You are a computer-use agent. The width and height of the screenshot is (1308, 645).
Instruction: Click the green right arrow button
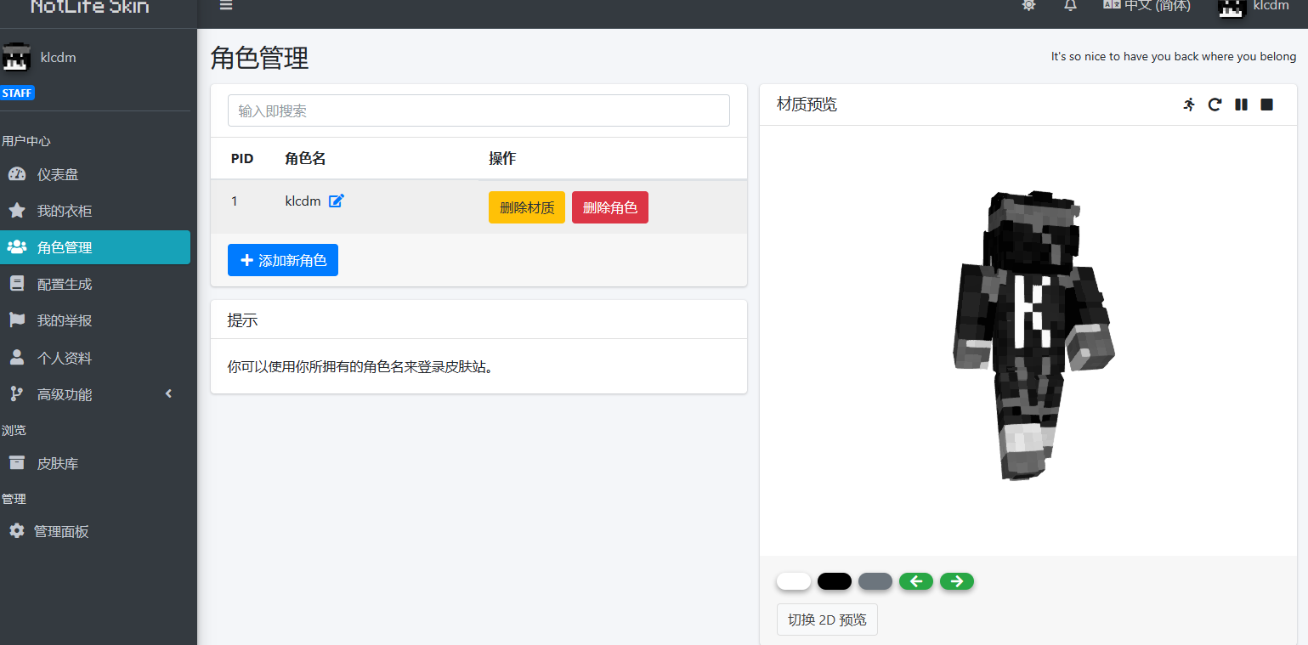point(957,581)
